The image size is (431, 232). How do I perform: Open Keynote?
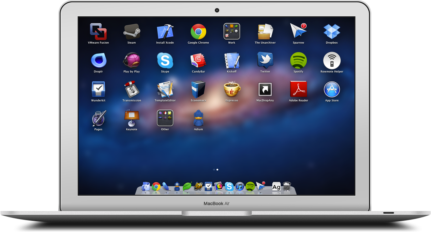(131, 118)
